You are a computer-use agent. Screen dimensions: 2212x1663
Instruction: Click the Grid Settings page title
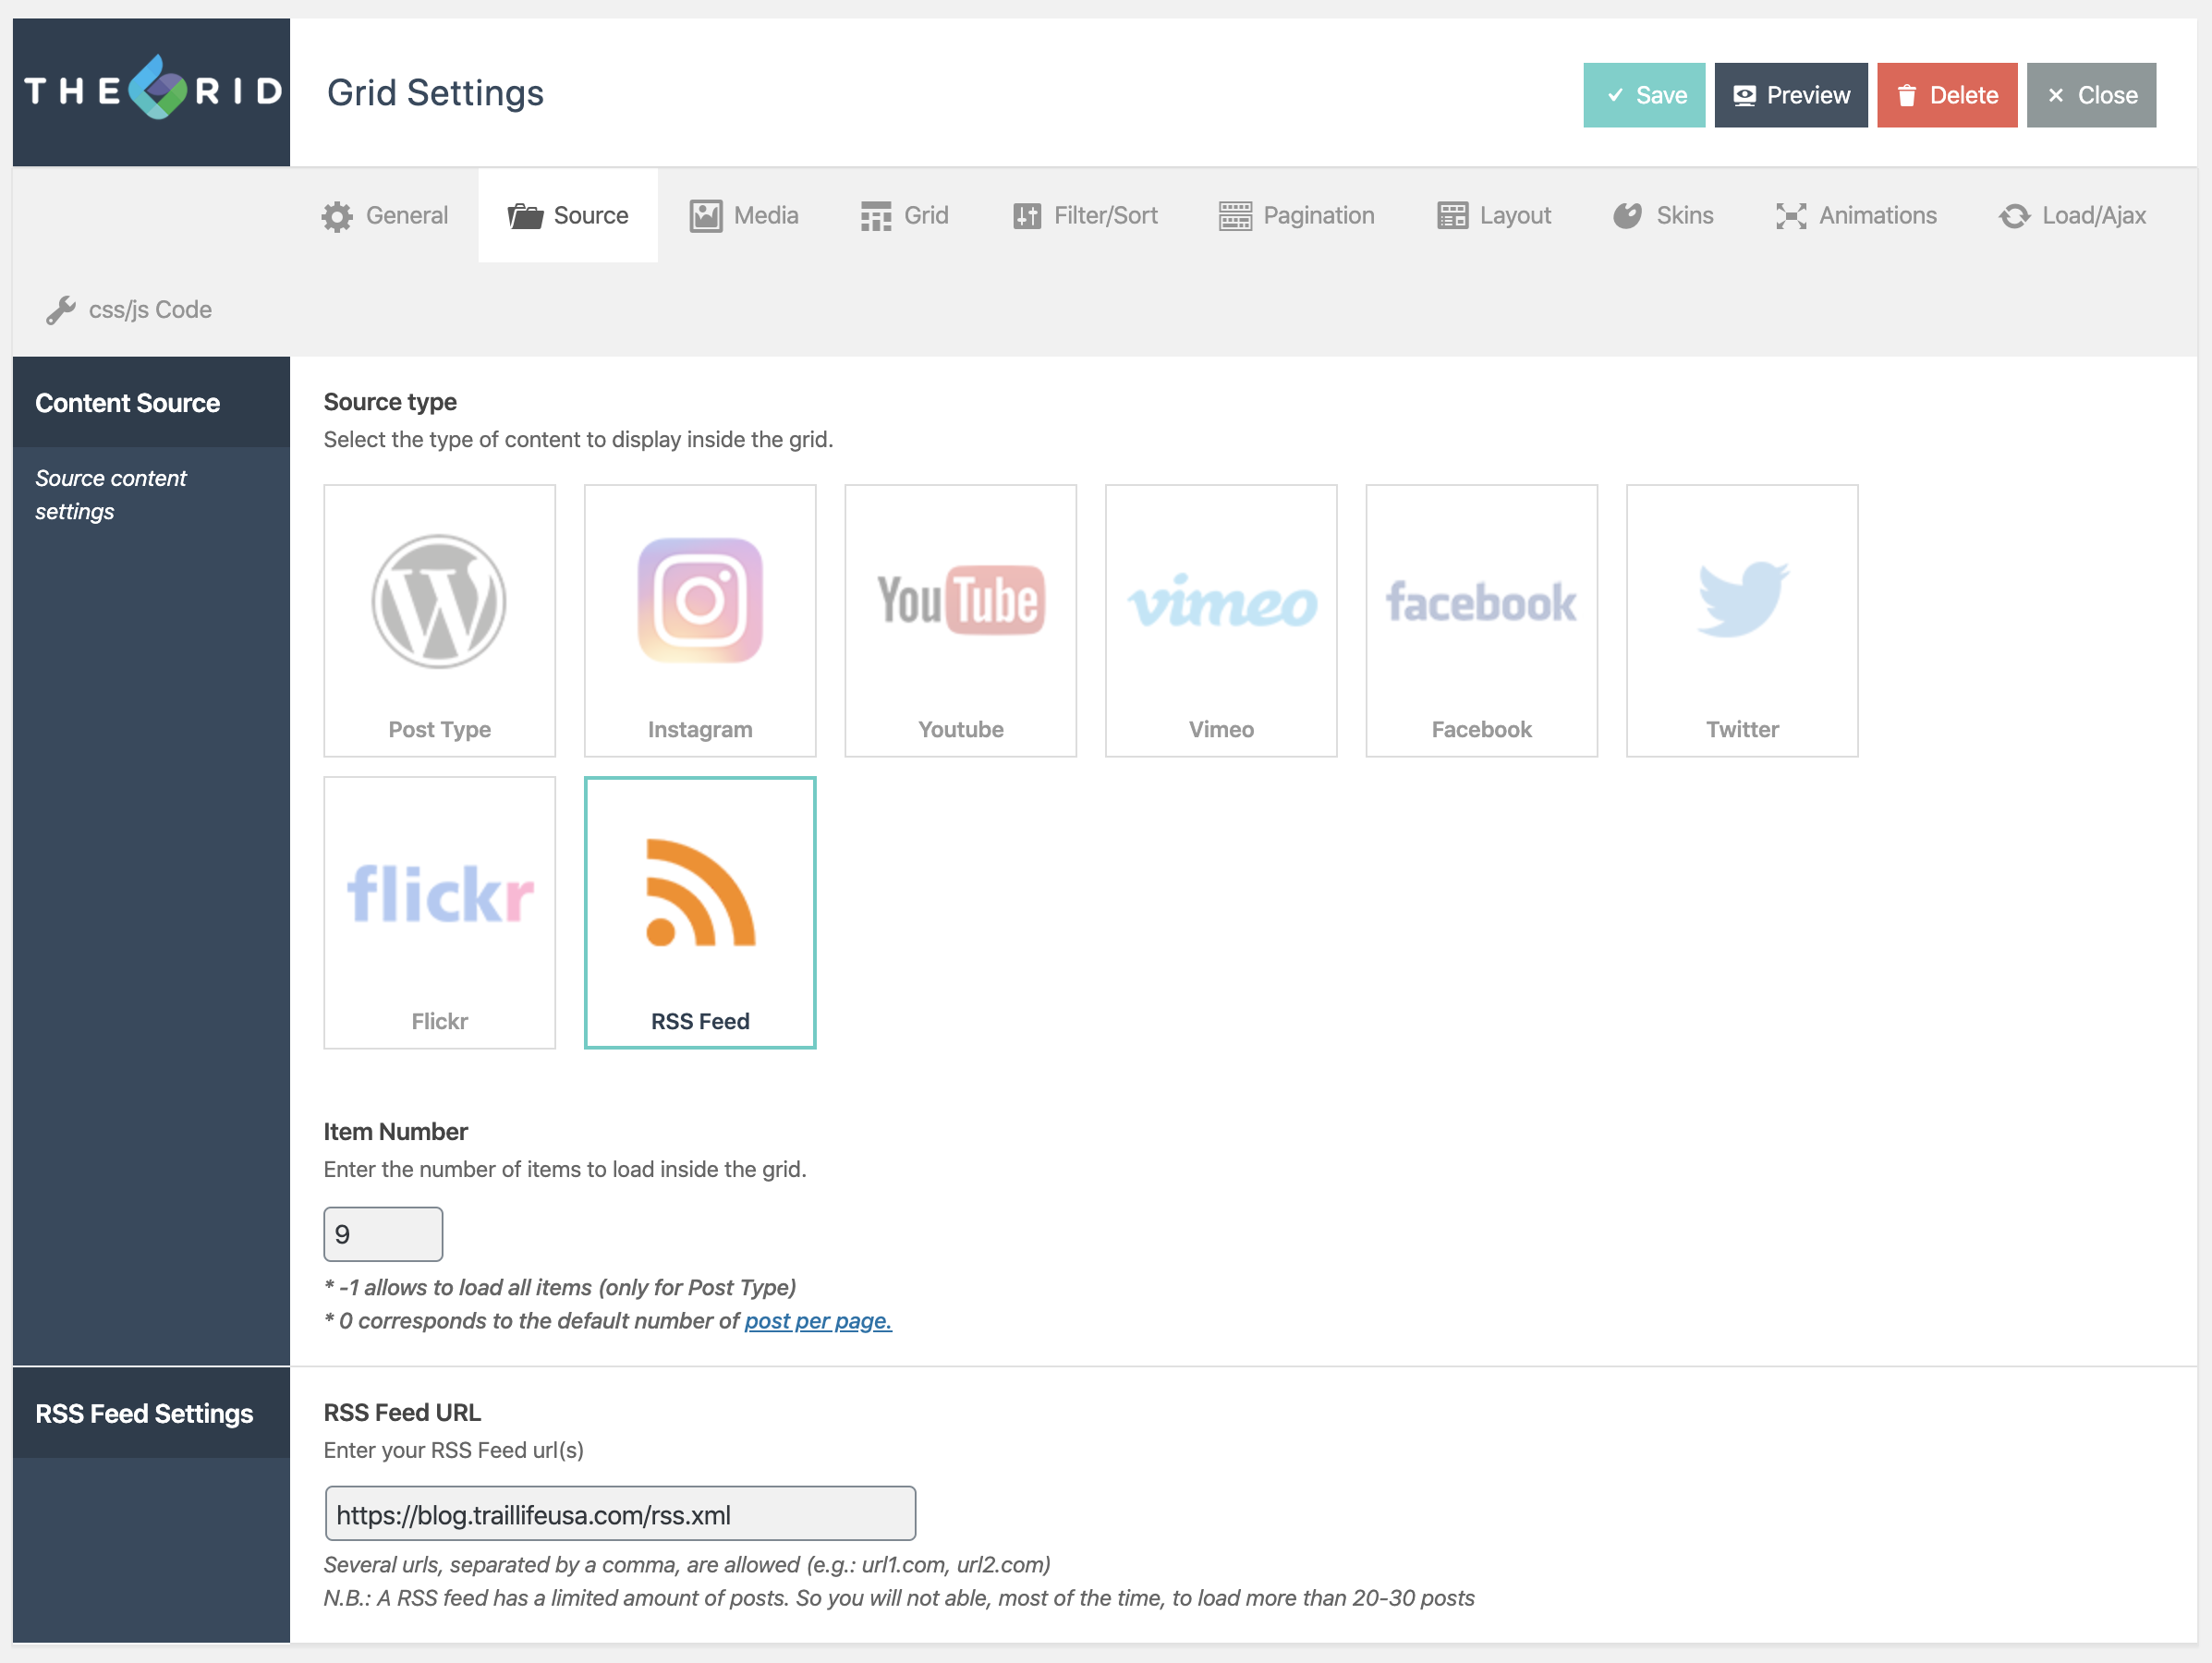[x=435, y=93]
